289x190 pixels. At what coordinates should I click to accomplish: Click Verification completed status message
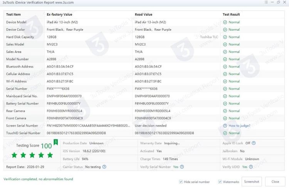(x=38, y=179)
